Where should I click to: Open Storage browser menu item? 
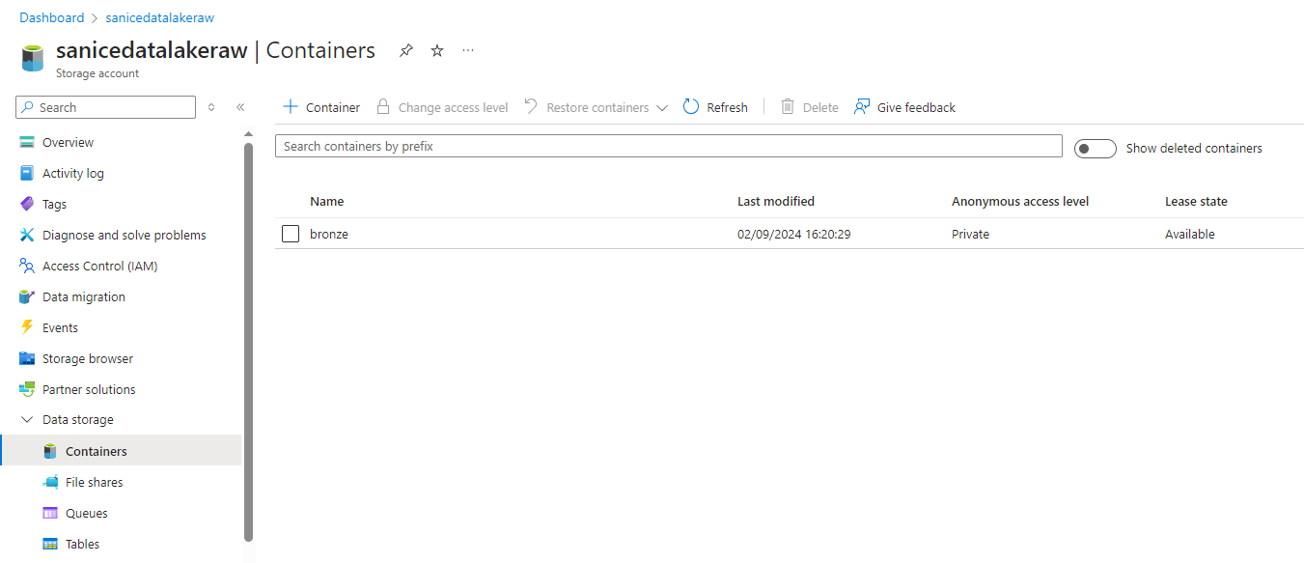pos(88,358)
